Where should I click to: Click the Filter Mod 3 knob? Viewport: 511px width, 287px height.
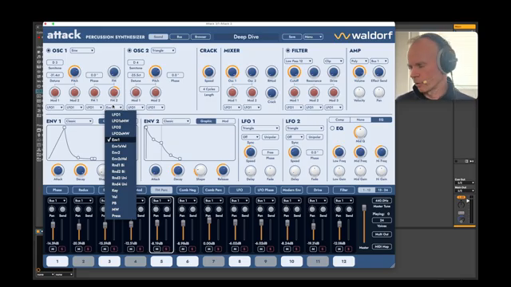pyautogui.click(x=333, y=92)
